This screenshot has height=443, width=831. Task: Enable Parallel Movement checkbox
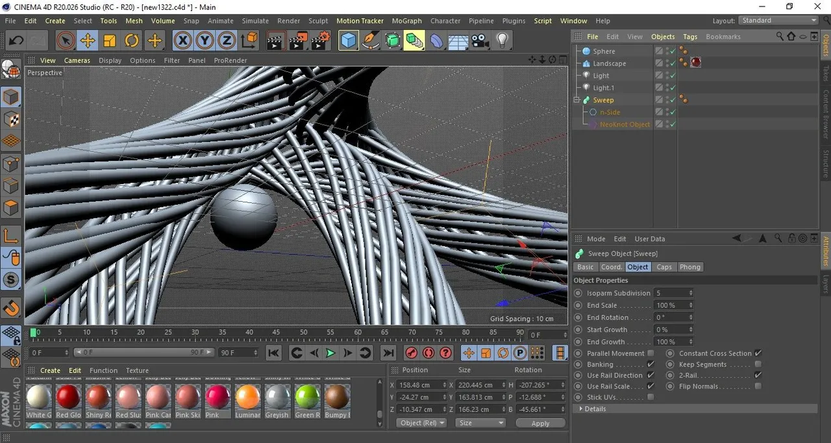(651, 353)
